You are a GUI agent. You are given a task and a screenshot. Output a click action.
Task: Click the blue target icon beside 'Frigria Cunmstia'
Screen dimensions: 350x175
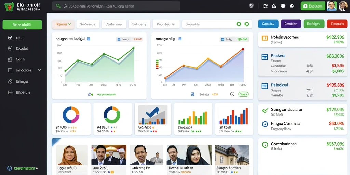[x=265, y=124]
